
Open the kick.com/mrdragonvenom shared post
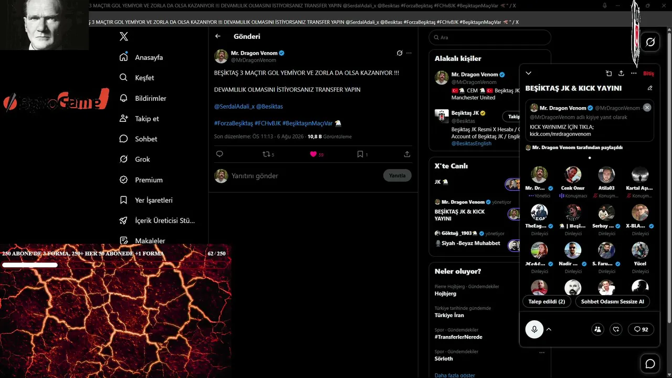[x=590, y=120]
